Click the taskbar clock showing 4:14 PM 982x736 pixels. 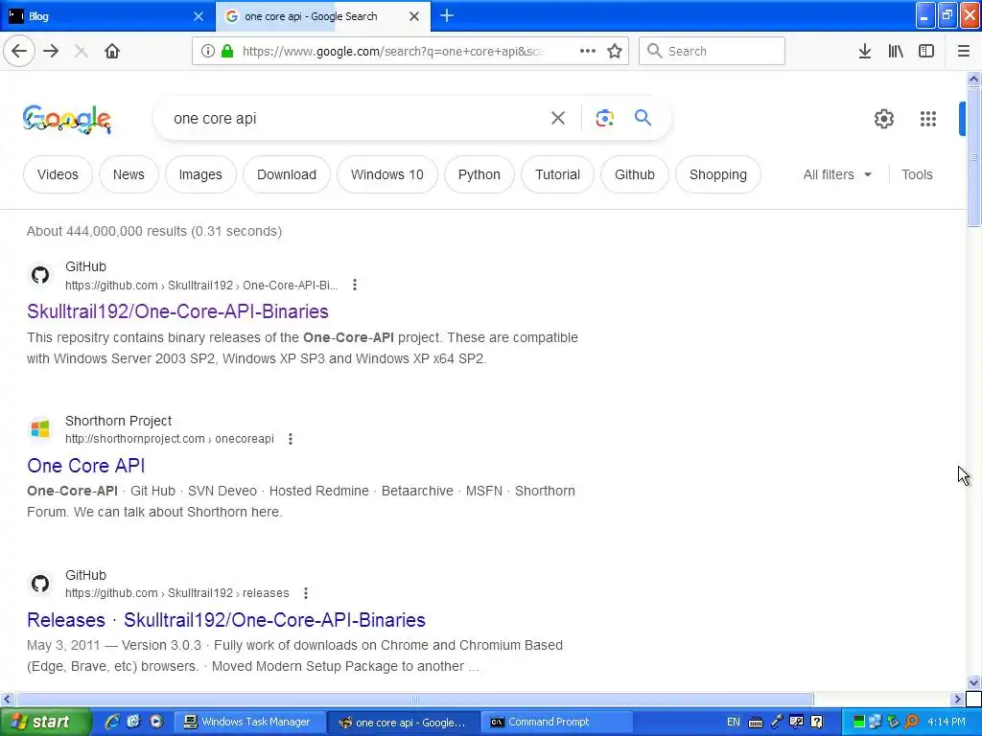tap(947, 722)
